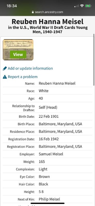
Task: Tap the battery charging icon
Action: coord(88,6)
